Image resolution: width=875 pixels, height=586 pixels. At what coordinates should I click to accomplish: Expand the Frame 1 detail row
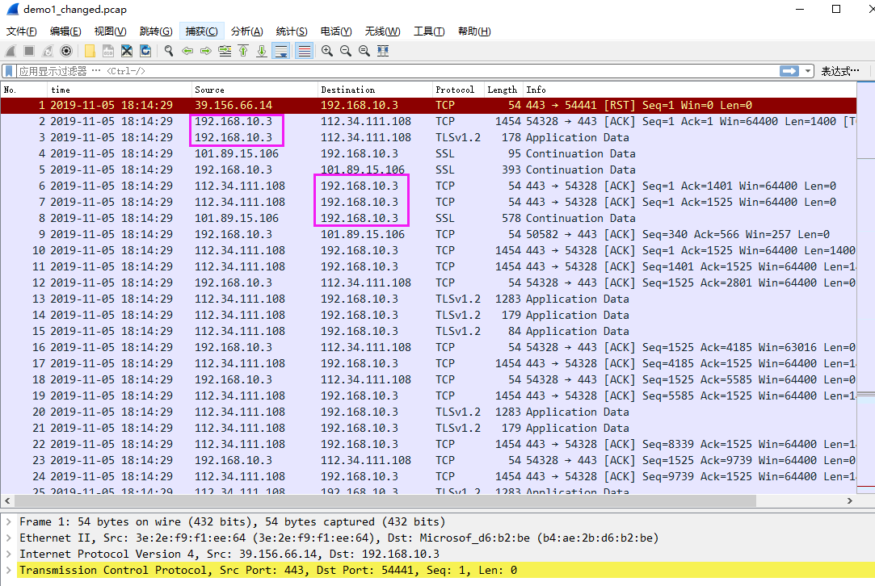tap(9, 522)
